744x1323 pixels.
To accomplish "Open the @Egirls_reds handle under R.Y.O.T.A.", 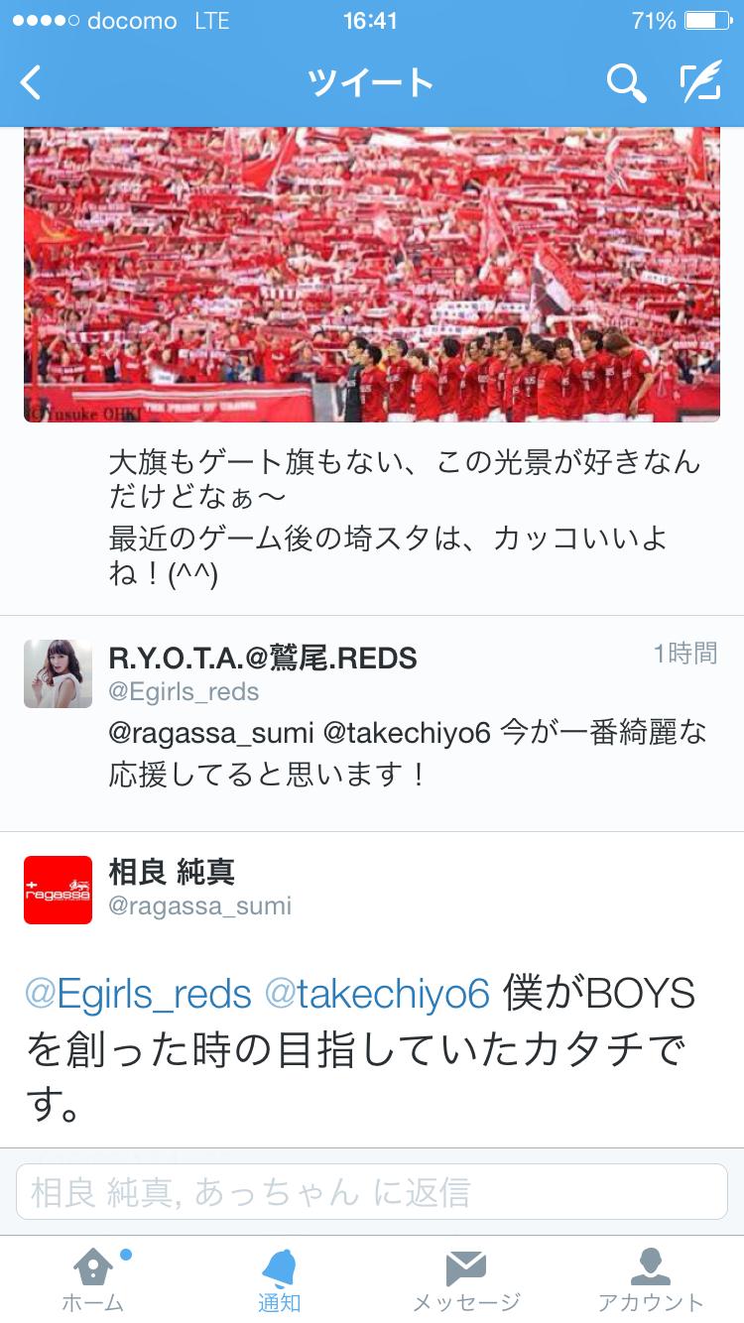I will (184, 691).
